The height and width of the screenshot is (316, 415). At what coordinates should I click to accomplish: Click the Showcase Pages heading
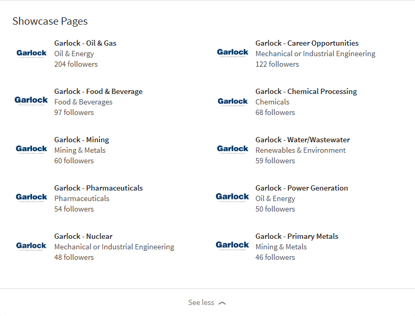pyautogui.click(x=50, y=22)
